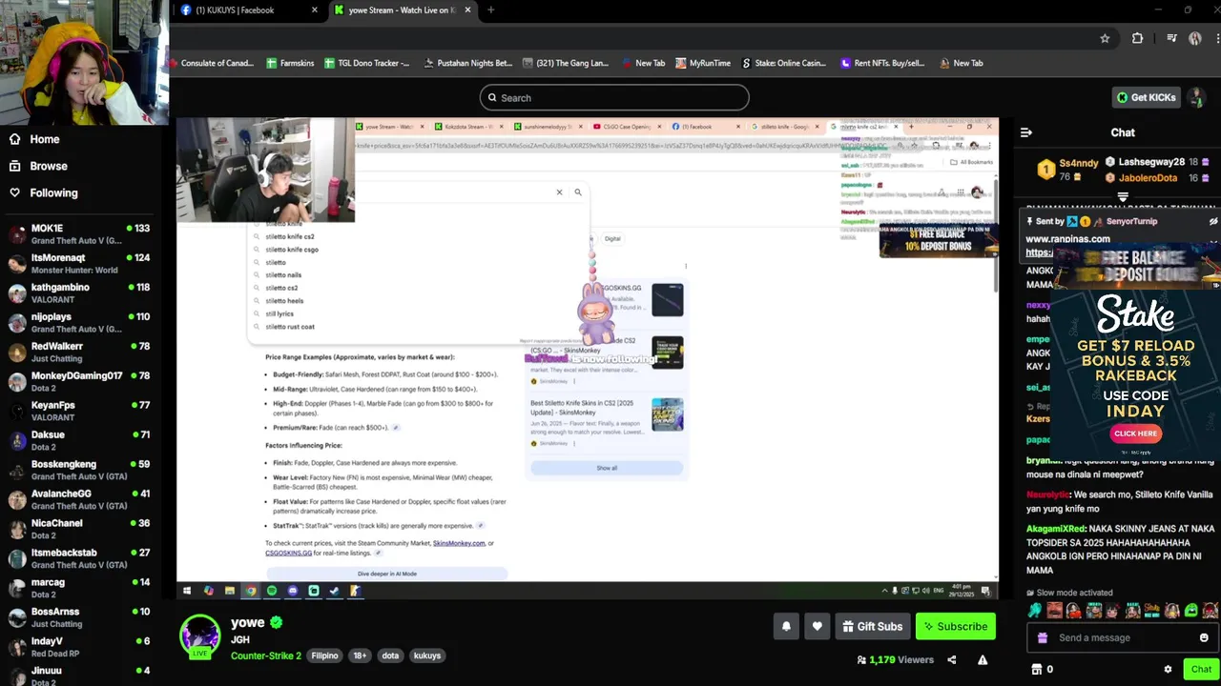Open MonkeyDGaming017 channel
This screenshot has height=686, width=1221.
pyautogui.click(x=78, y=382)
